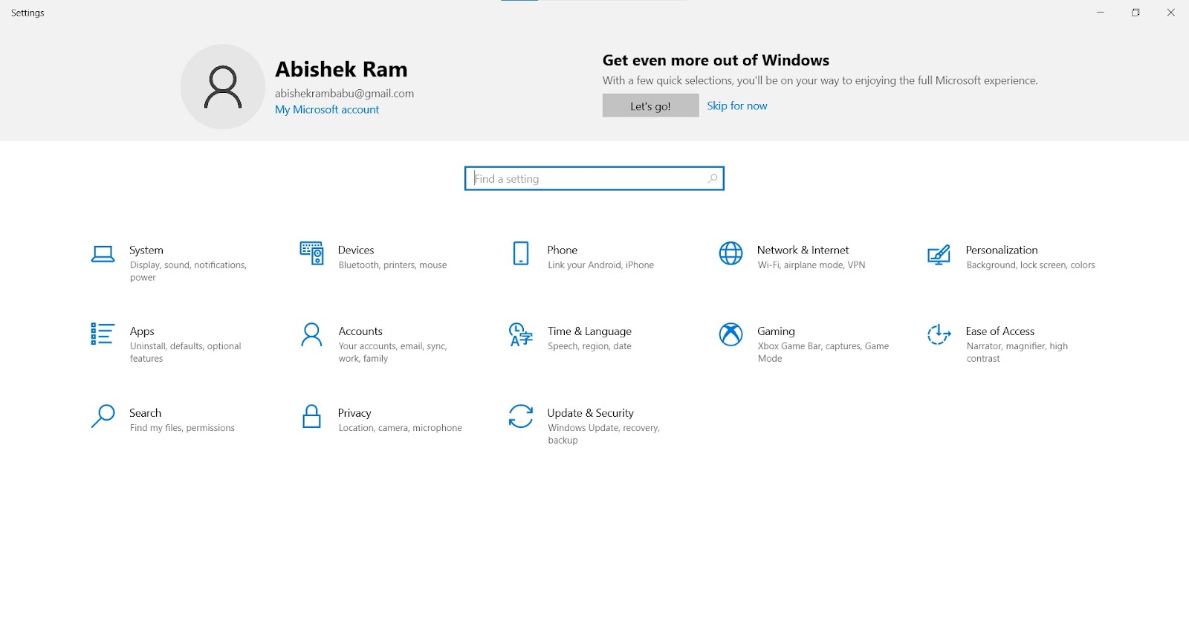Open the My Microsoft account link
The image size is (1189, 636).
(327, 109)
